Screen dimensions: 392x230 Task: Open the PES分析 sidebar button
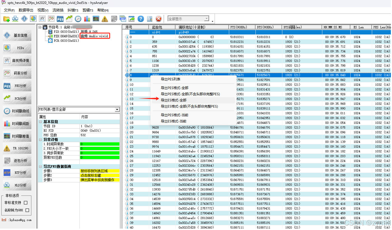tap(17, 86)
